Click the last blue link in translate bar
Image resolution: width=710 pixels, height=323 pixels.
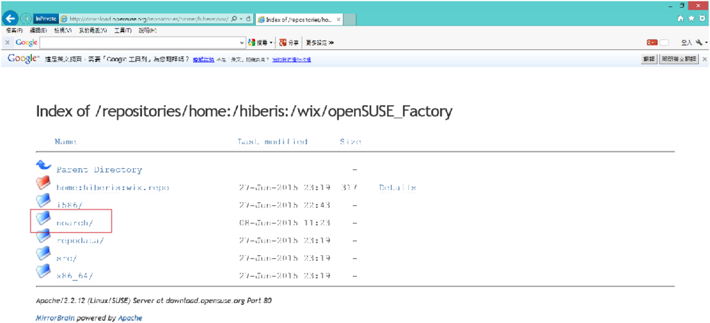[x=291, y=59]
